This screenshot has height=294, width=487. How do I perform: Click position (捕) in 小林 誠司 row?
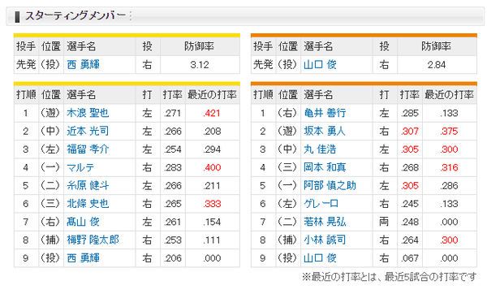point(287,240)
